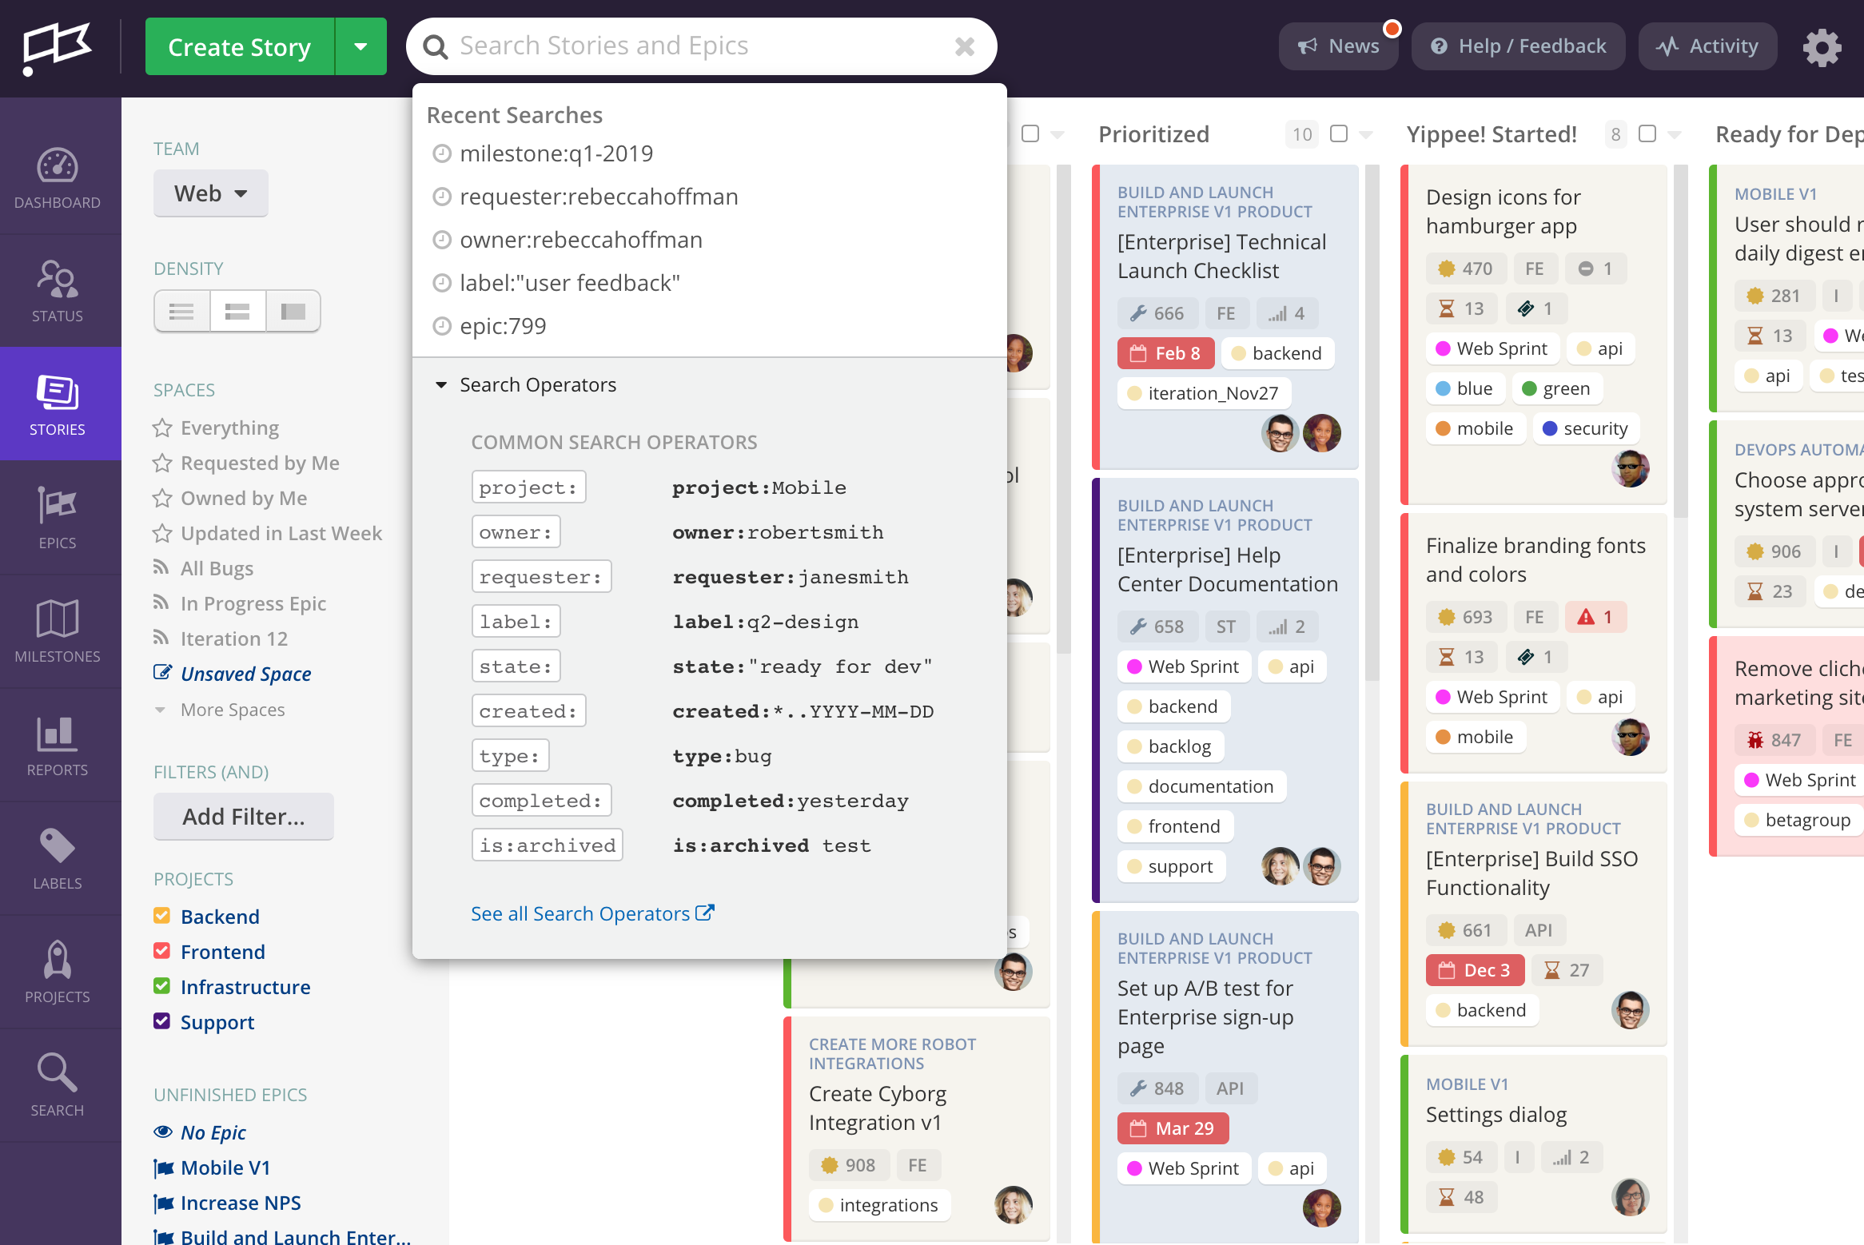Click flag icon beside Mobile V1 epic

tap(164, 1168)
